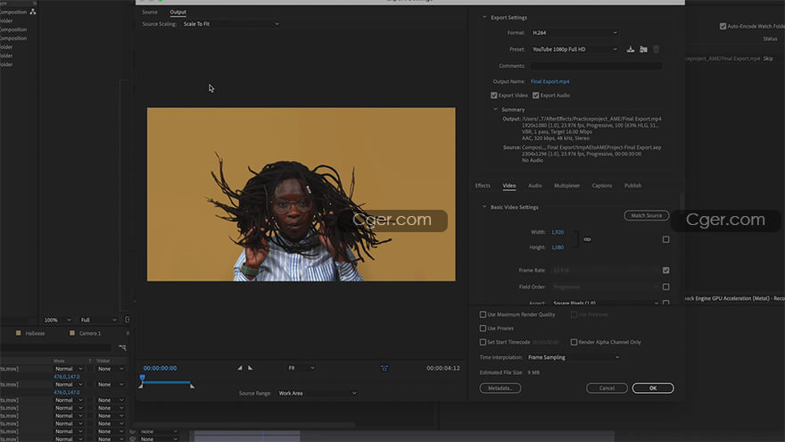The width and height of the screenshot is (785, 442).
Task: Click the Metadata button
Action: click(500, 388)
